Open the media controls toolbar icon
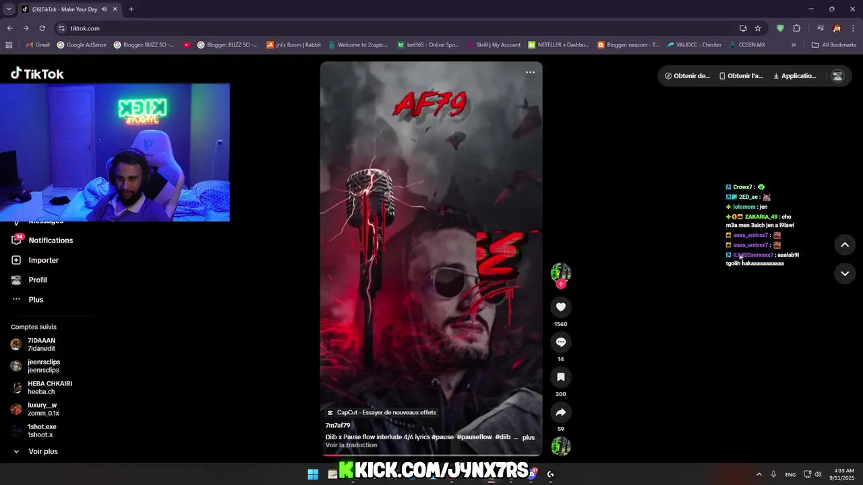Screen dimensions: 863x485 821,28
